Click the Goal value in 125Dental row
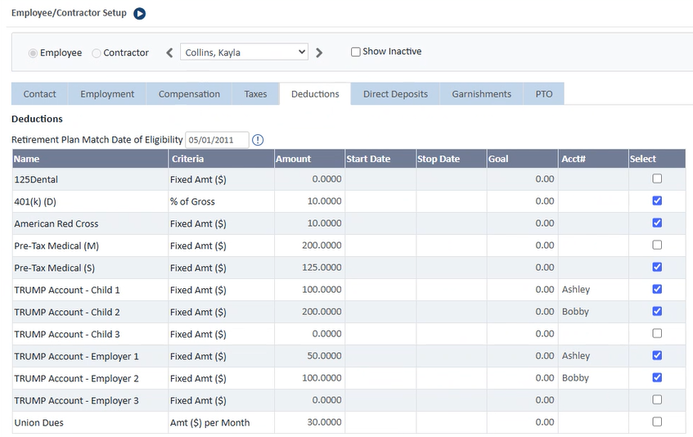This screenshot has width=693, height=437. 545,179
